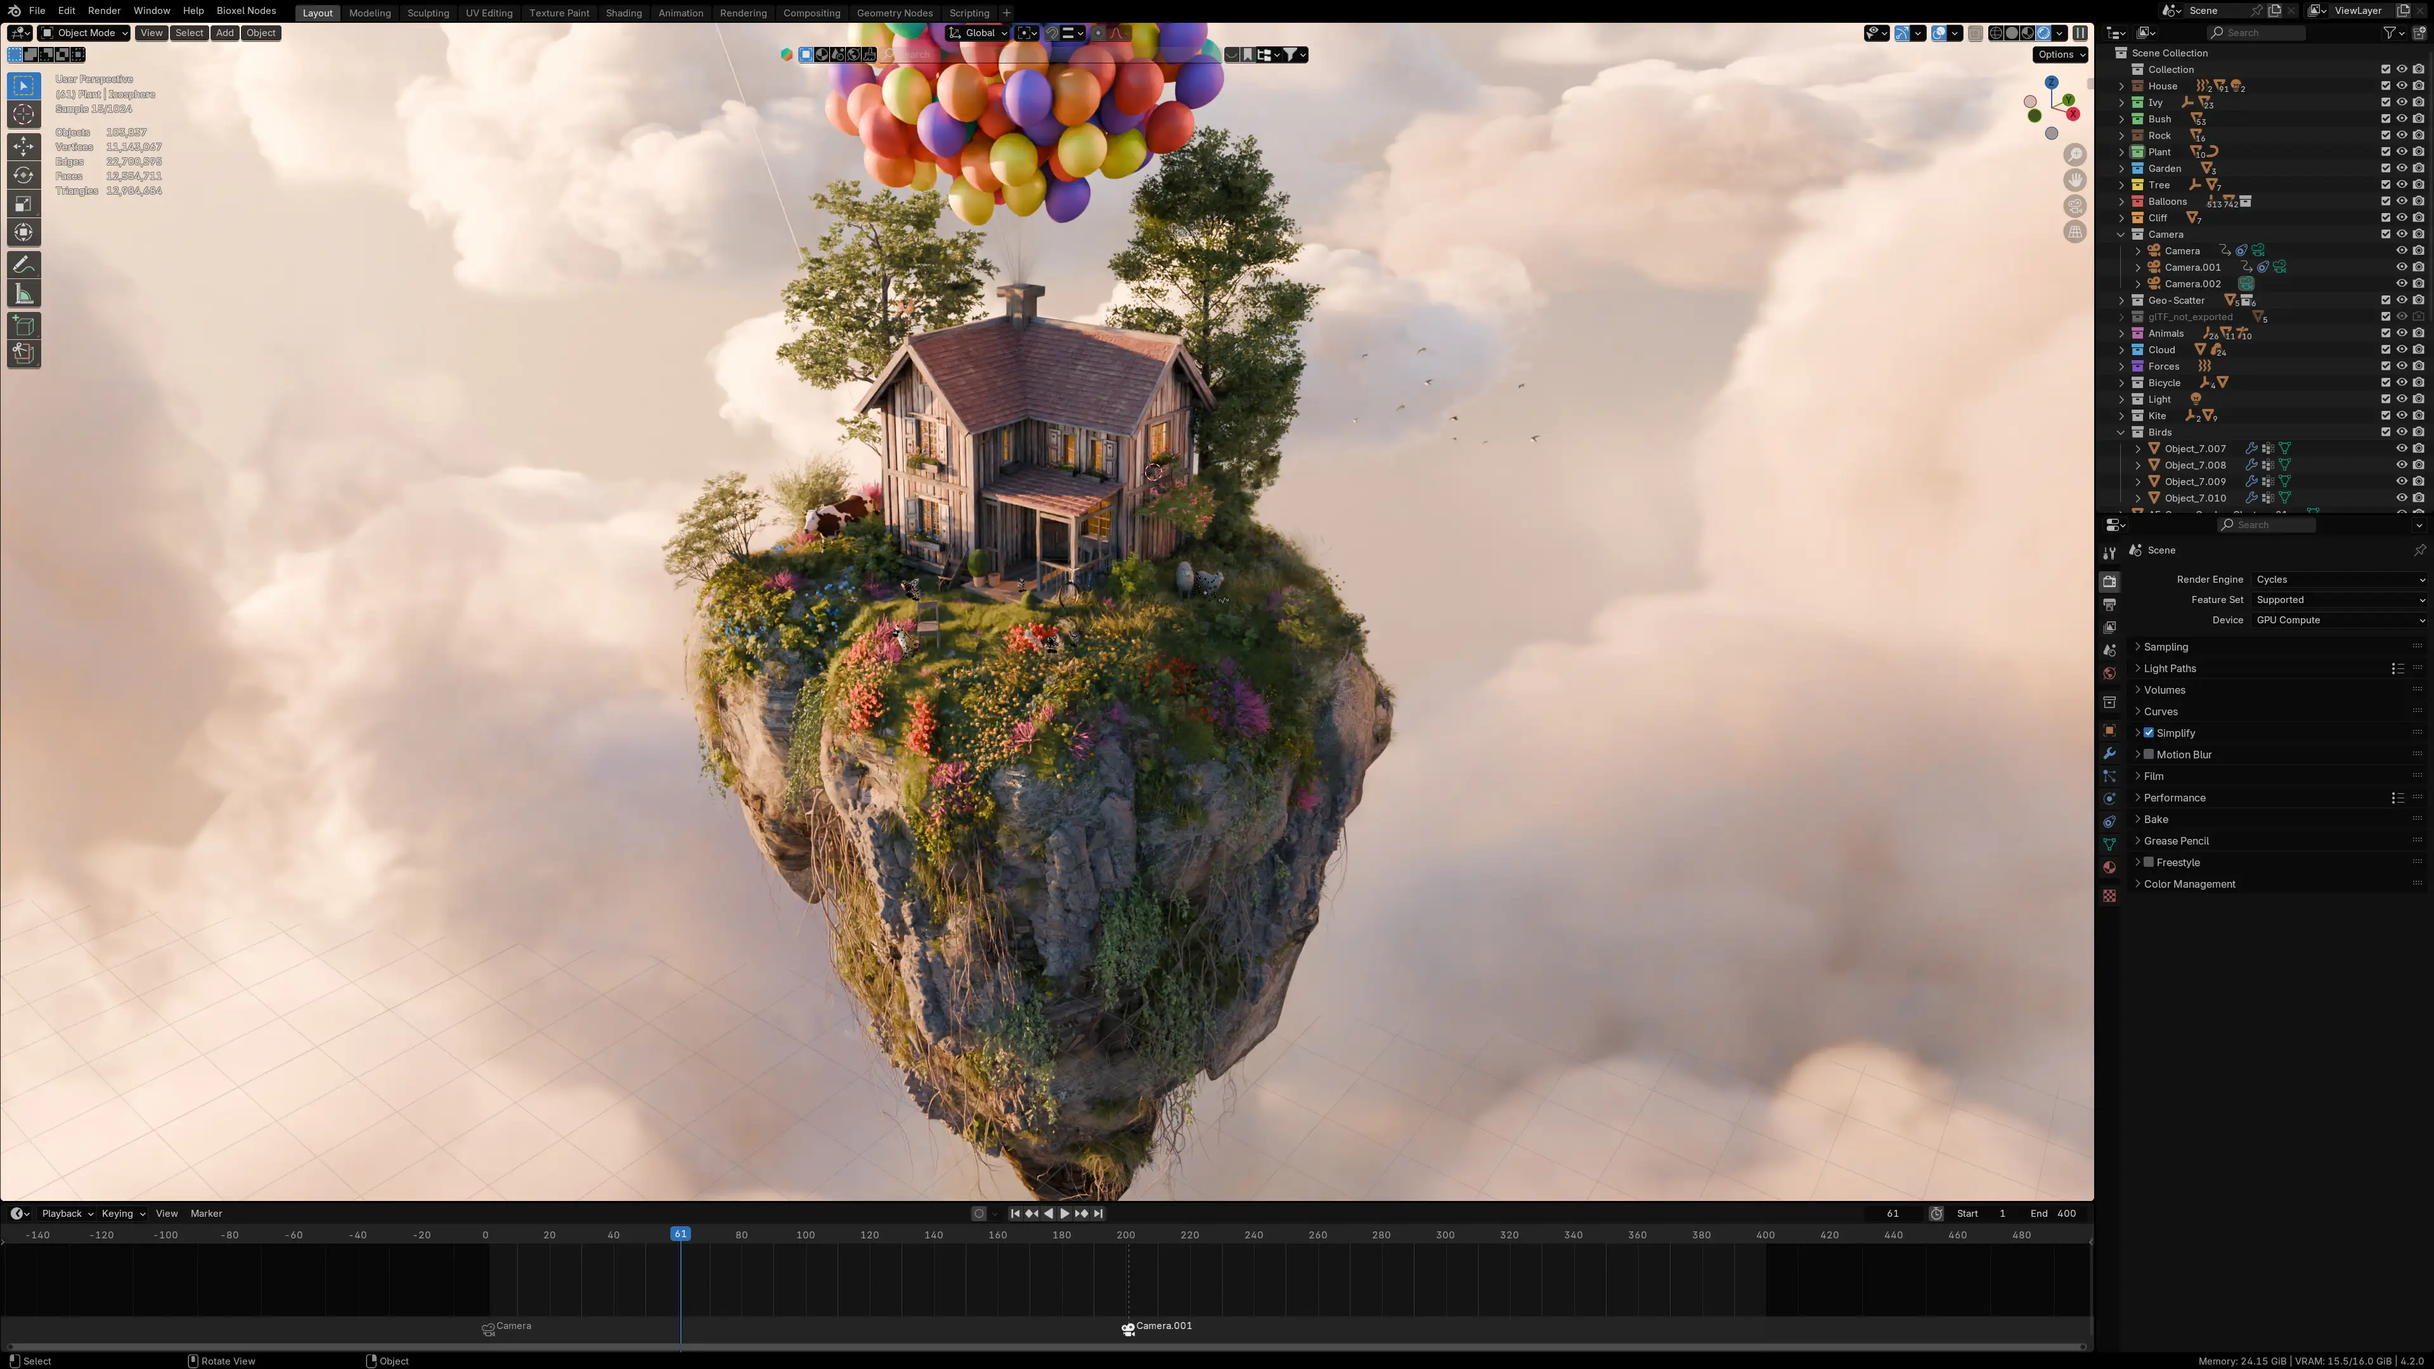Open the Options button in viewport
2434x1369 pixels.
2060,55
